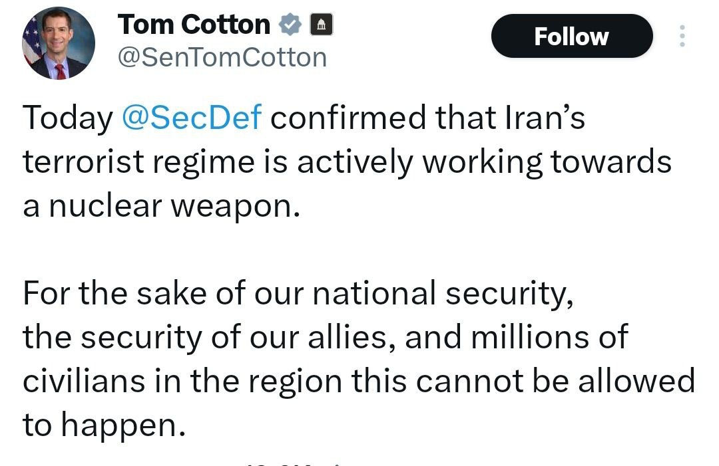Viewport: 719px width, 466px height.
Task: Click the line "For the sake of our national security,"
Action: click(x=298, y=293)
